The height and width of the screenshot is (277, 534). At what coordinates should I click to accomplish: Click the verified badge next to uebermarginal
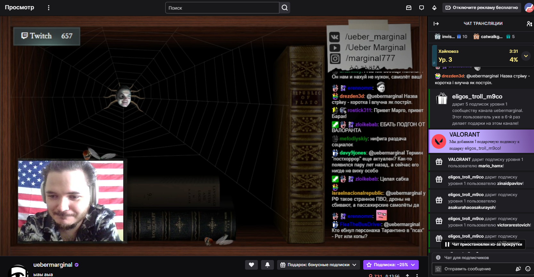point(77,265)
